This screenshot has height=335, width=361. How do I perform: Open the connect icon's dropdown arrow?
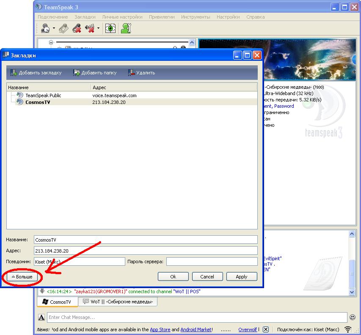[x=54, y=28]
